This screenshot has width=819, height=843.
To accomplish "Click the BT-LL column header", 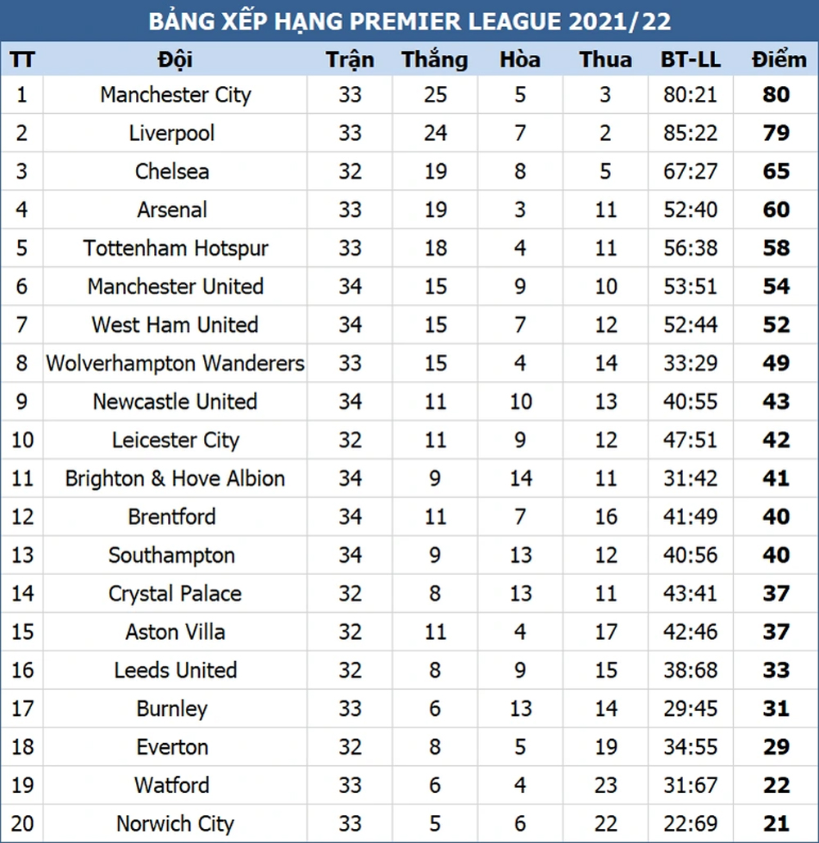I will 690,59.
